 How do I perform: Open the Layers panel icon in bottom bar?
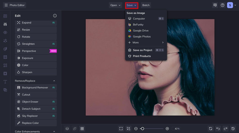pyautogui.click(x=67, y=129)
